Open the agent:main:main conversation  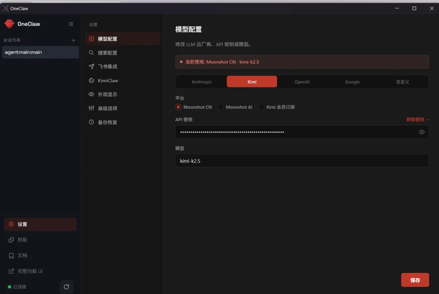tap(41, 52)
